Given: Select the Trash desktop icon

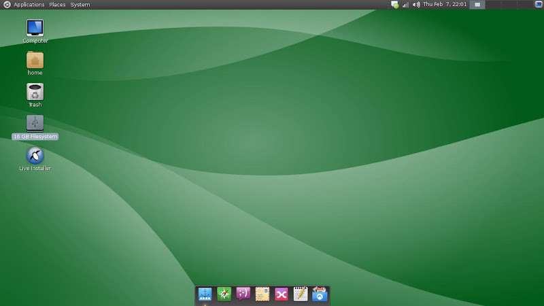Looking at the screenshot, I should (x=35, y=92).
